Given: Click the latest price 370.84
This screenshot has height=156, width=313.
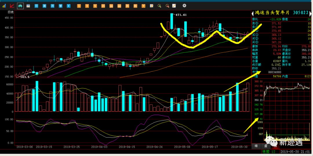Looking at the screenshot, I should click(276, 46).
